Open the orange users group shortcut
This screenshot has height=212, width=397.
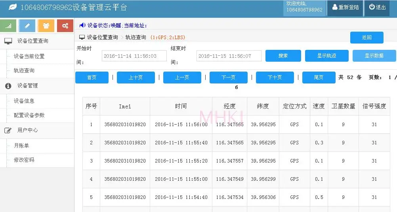pyautogui.click(x=46, y=26)
